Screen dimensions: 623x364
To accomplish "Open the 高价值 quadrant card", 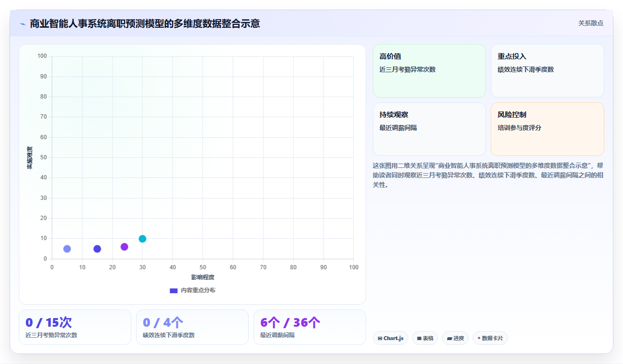I will click(x=429, y=71).
